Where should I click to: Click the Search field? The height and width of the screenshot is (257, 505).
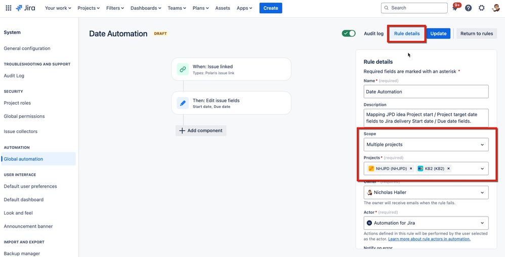click(x=414, y=8)
